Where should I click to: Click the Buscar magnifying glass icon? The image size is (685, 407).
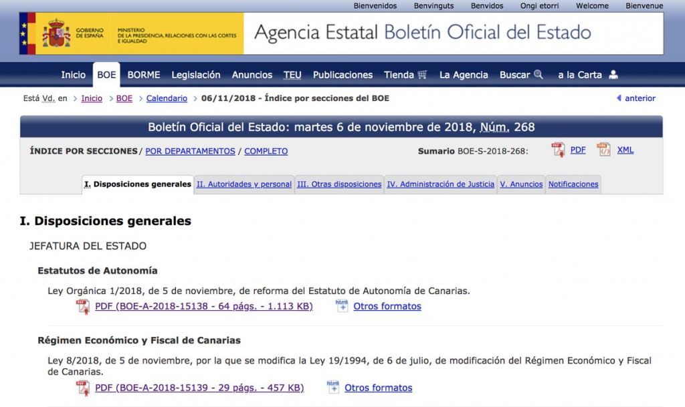coord(539,74)
